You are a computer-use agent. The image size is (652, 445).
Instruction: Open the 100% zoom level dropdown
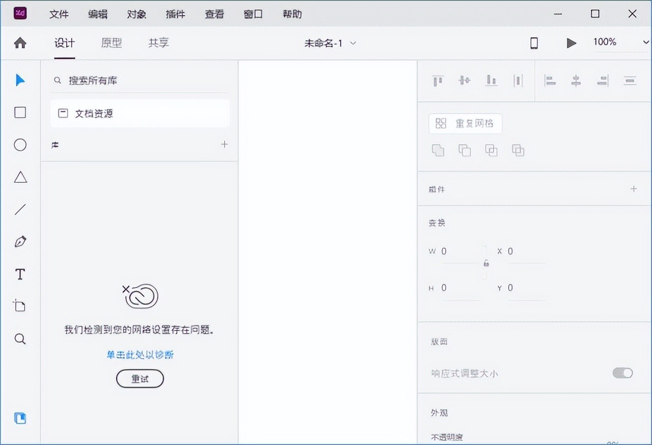coord(645,43)
